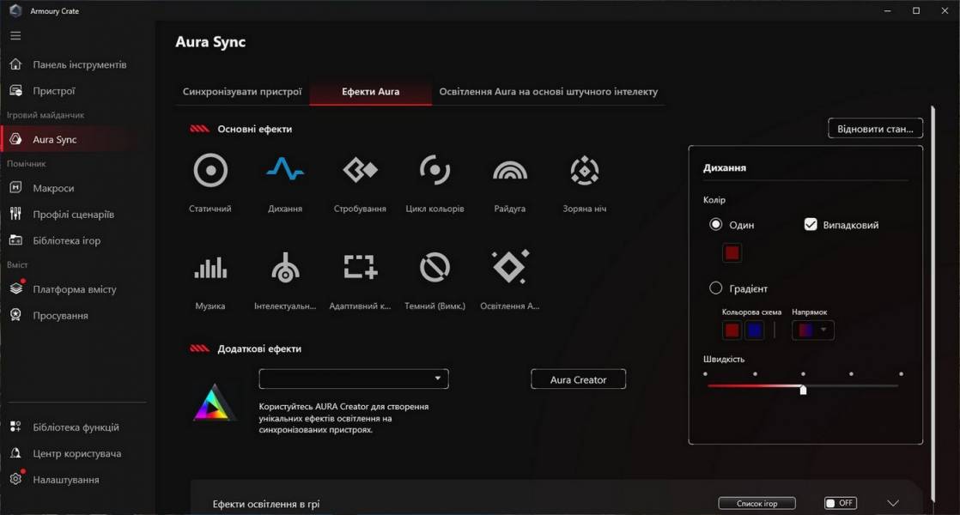960x515 pixels.
Task: Open the Напрямок direction dropdown
Action: pyautogui.click(x=813, y=330)
